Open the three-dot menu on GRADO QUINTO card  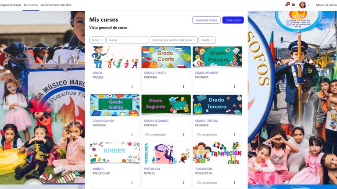(132, 134)
